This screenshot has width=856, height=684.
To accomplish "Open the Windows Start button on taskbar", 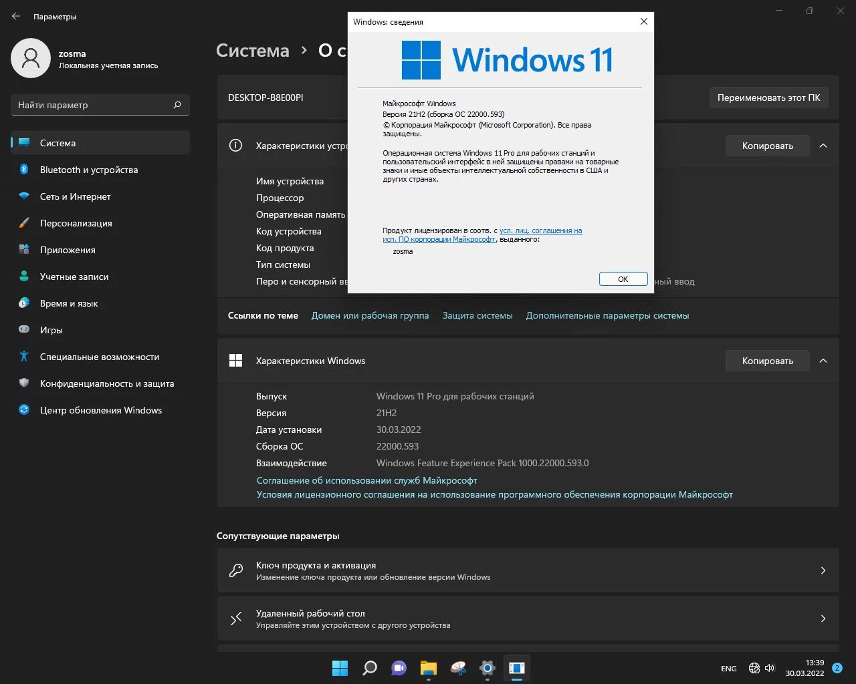I will 340,668.
